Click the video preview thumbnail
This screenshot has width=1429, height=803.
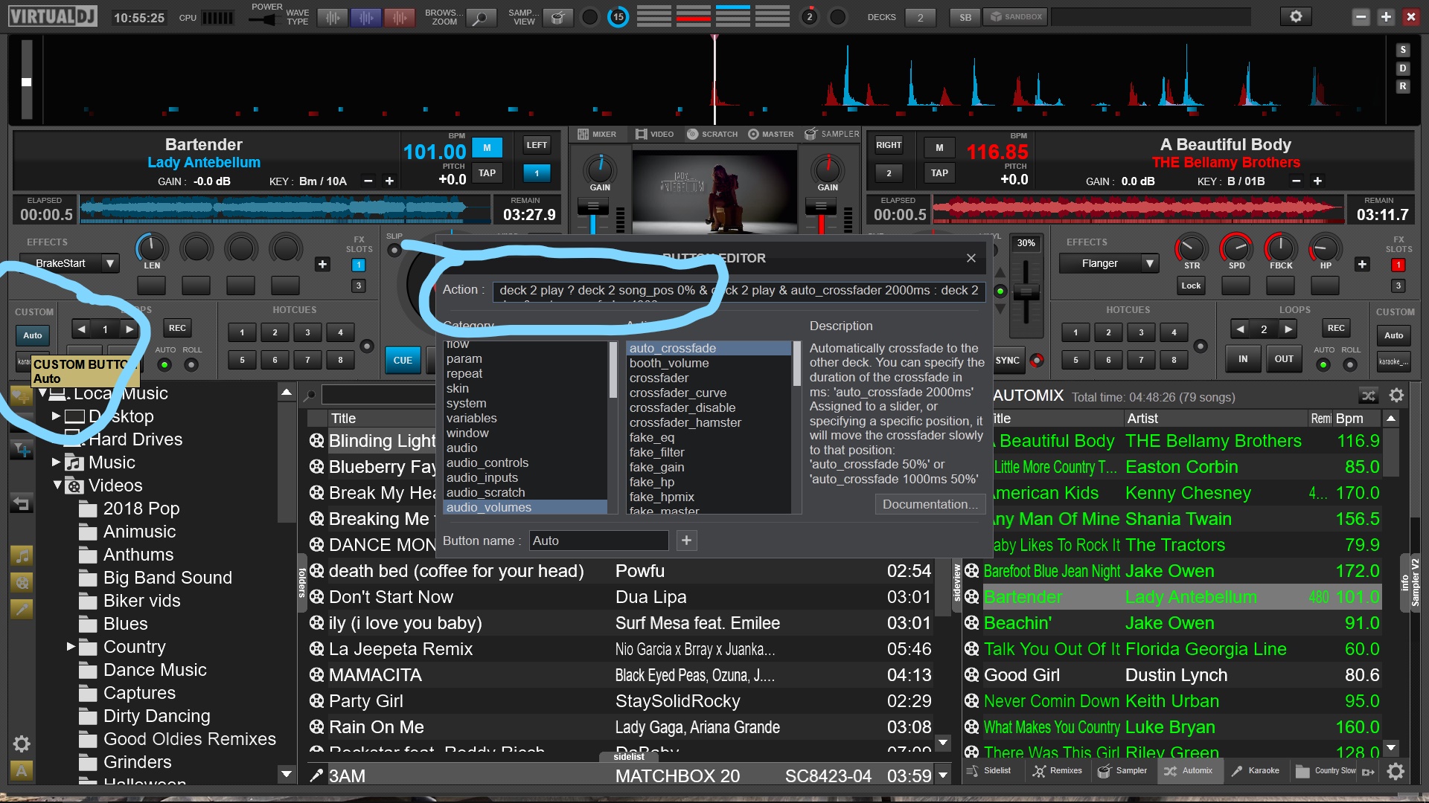coord(714,192)
